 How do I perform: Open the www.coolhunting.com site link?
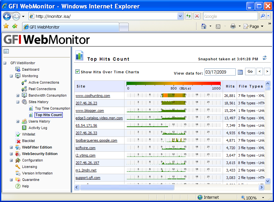click(93, 96)
